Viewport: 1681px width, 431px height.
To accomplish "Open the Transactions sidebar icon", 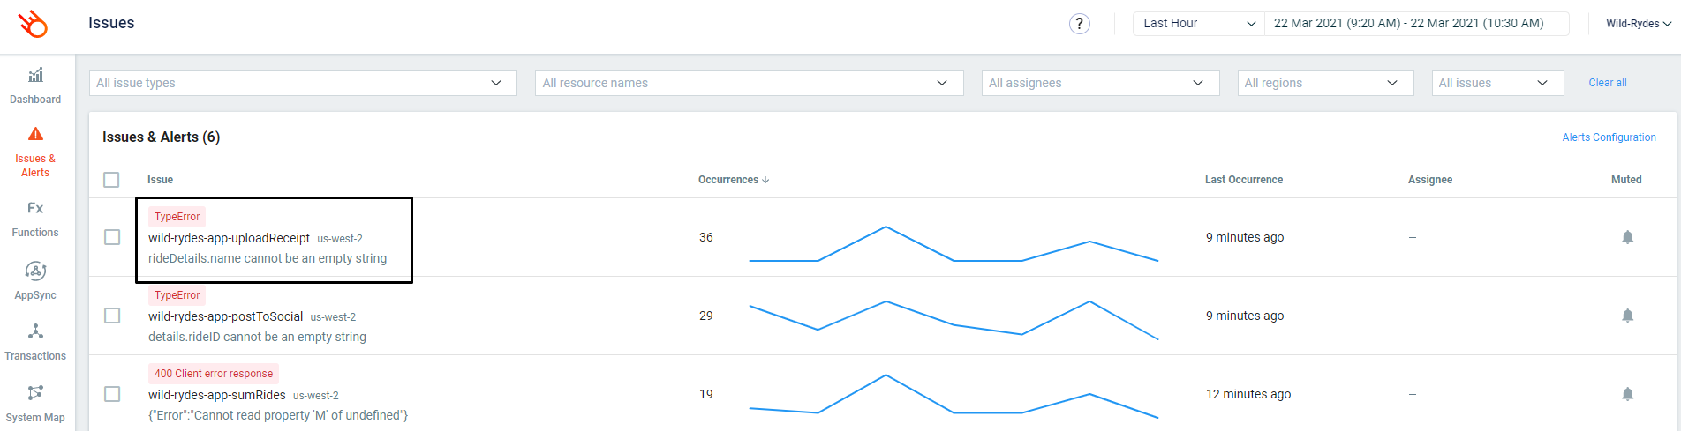I will pos(35,331).
